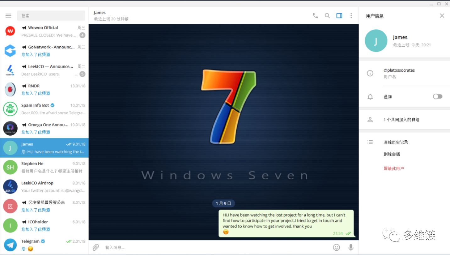Record a voice message with microphone
Image resolution: width=450 pixels, height=255 pixels.
point(351,247)
